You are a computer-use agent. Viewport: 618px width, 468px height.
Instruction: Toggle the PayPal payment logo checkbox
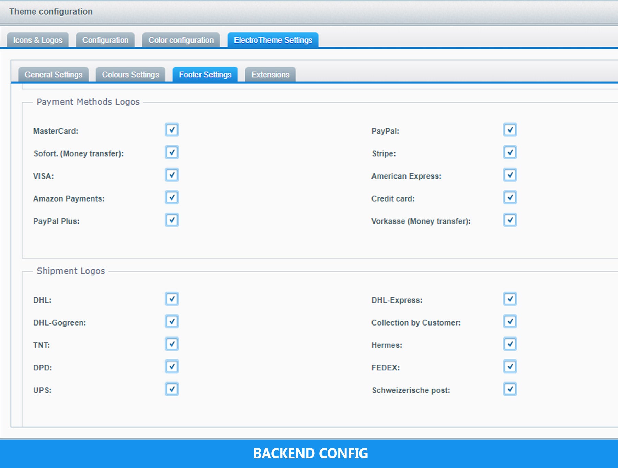pos(510,130)
